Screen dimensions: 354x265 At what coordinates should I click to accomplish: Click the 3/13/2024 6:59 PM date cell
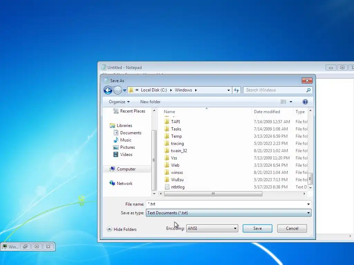pos(271,136)
